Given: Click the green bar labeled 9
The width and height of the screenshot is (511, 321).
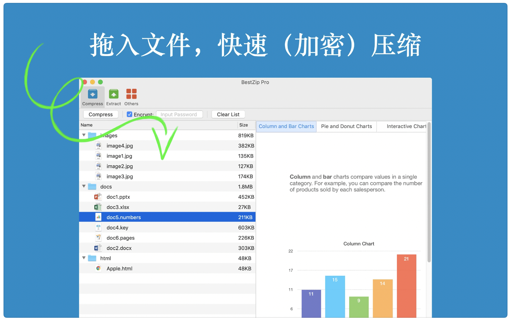Looking at the screenshot, I should pyautogui.click(x=359, y=307).
